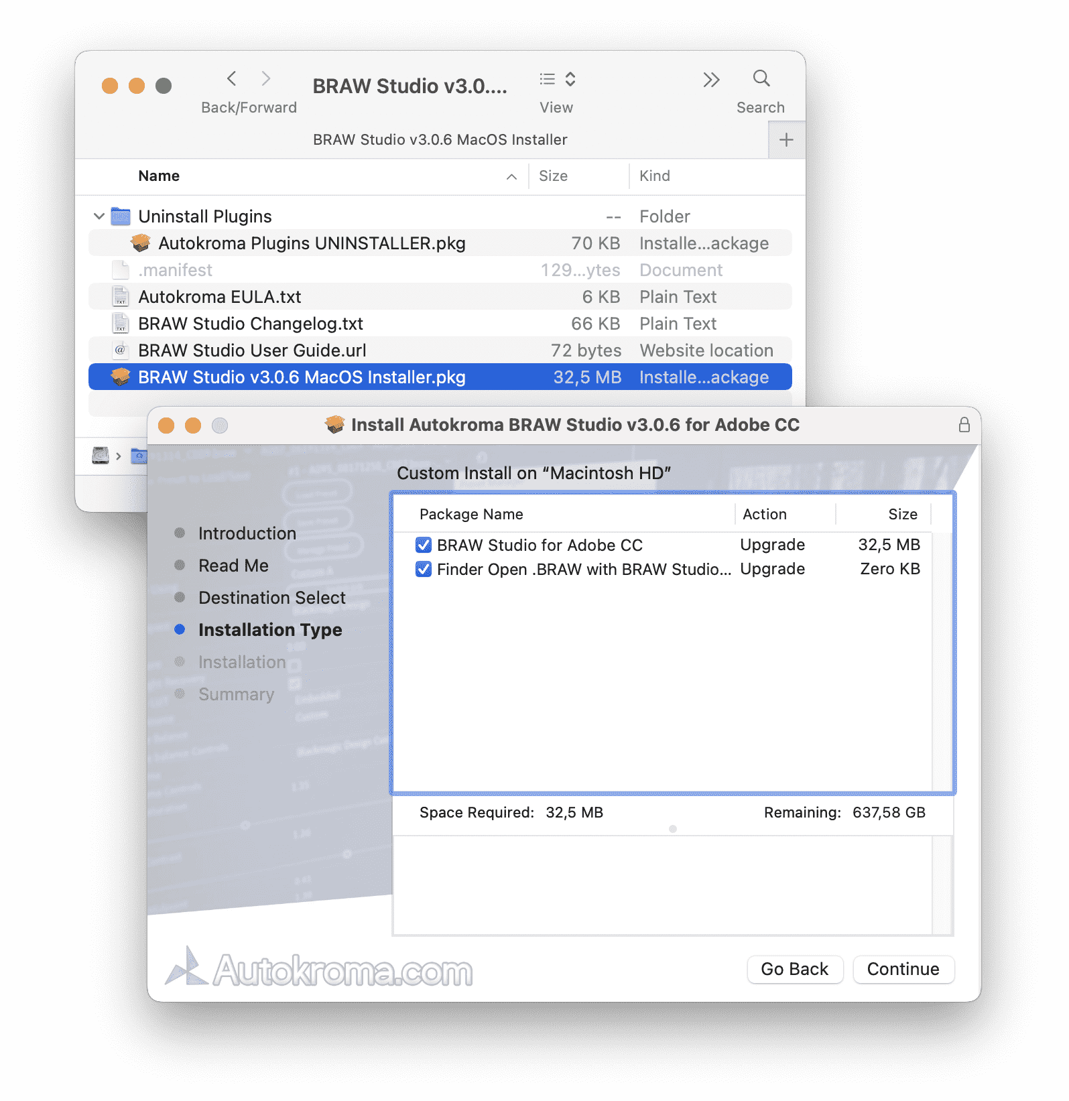1069x1101 pixels.
Task: Sort Finder list by Size column
Action: [553, 176]
